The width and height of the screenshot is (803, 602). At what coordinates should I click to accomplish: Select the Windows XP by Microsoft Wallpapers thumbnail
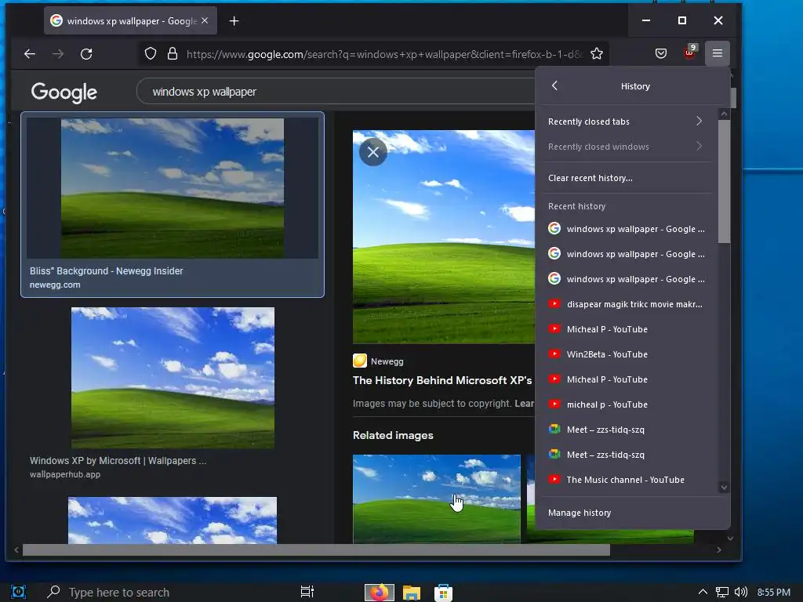click(173, 378)
